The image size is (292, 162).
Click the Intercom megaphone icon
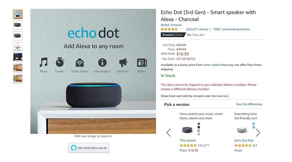[x=123, y=63]
